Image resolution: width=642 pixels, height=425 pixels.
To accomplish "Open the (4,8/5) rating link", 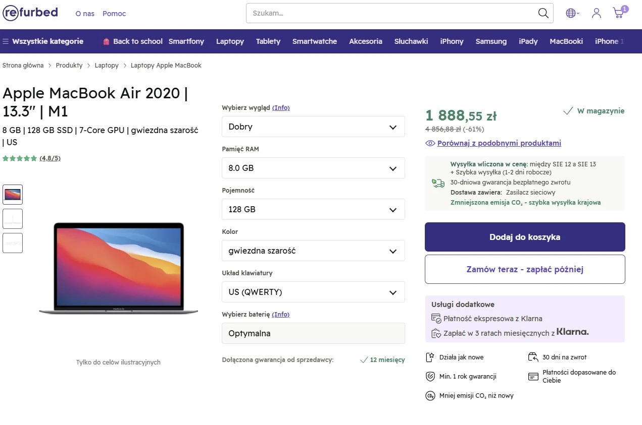I will (x=50, y=158).
